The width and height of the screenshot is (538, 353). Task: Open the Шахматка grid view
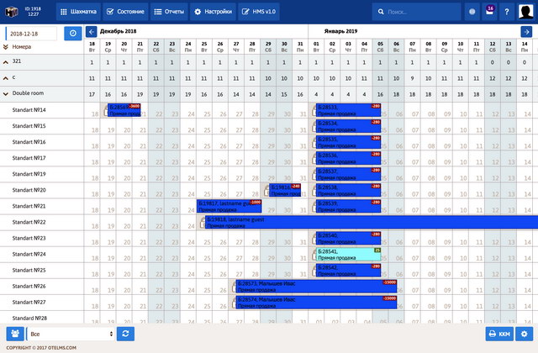tap(78, 12)
